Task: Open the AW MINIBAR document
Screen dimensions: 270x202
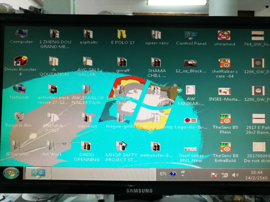Action: coord(190,90)
